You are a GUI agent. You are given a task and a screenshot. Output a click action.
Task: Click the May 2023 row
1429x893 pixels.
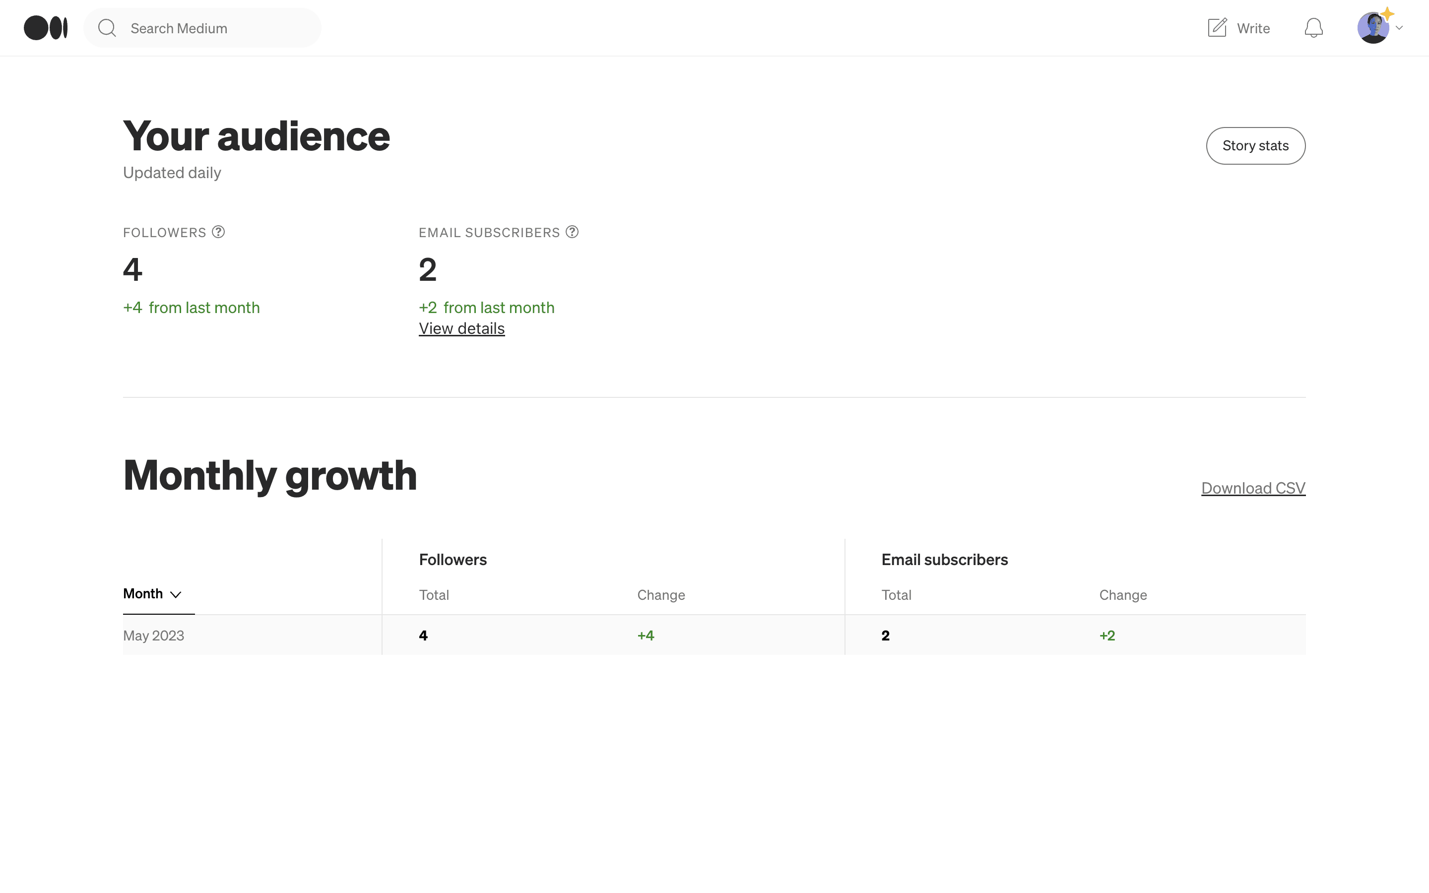point(714,636)
